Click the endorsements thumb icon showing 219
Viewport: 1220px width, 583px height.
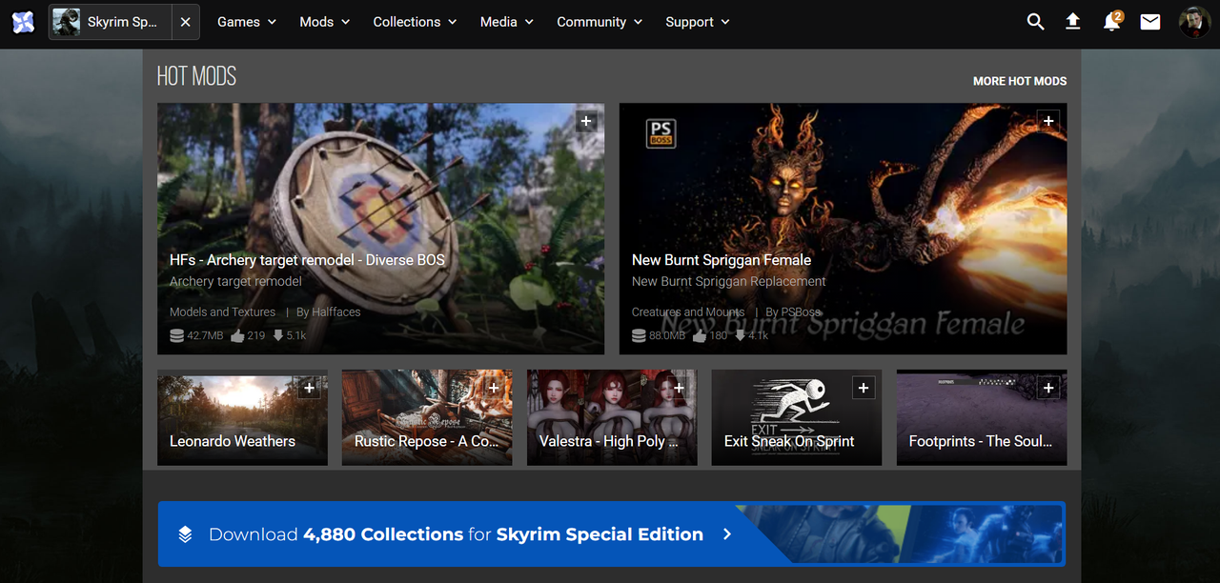(237, 335)
